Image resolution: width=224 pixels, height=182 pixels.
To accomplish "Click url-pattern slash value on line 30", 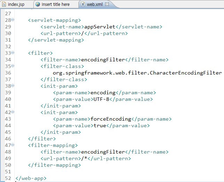I will pyautogui.click(x=82, y=33).
